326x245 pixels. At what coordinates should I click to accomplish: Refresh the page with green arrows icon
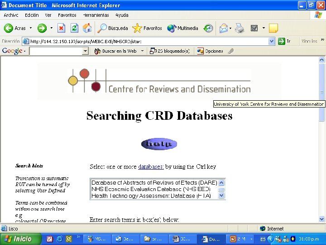click(74, 28)
